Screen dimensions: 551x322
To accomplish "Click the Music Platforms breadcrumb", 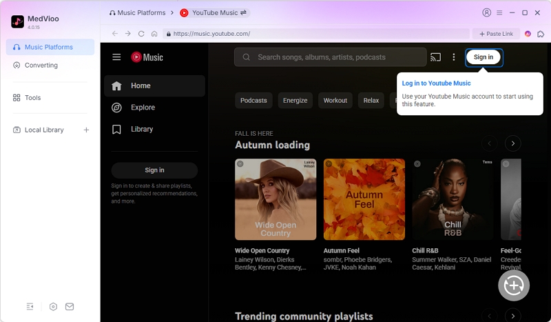I will coord(137,12).
